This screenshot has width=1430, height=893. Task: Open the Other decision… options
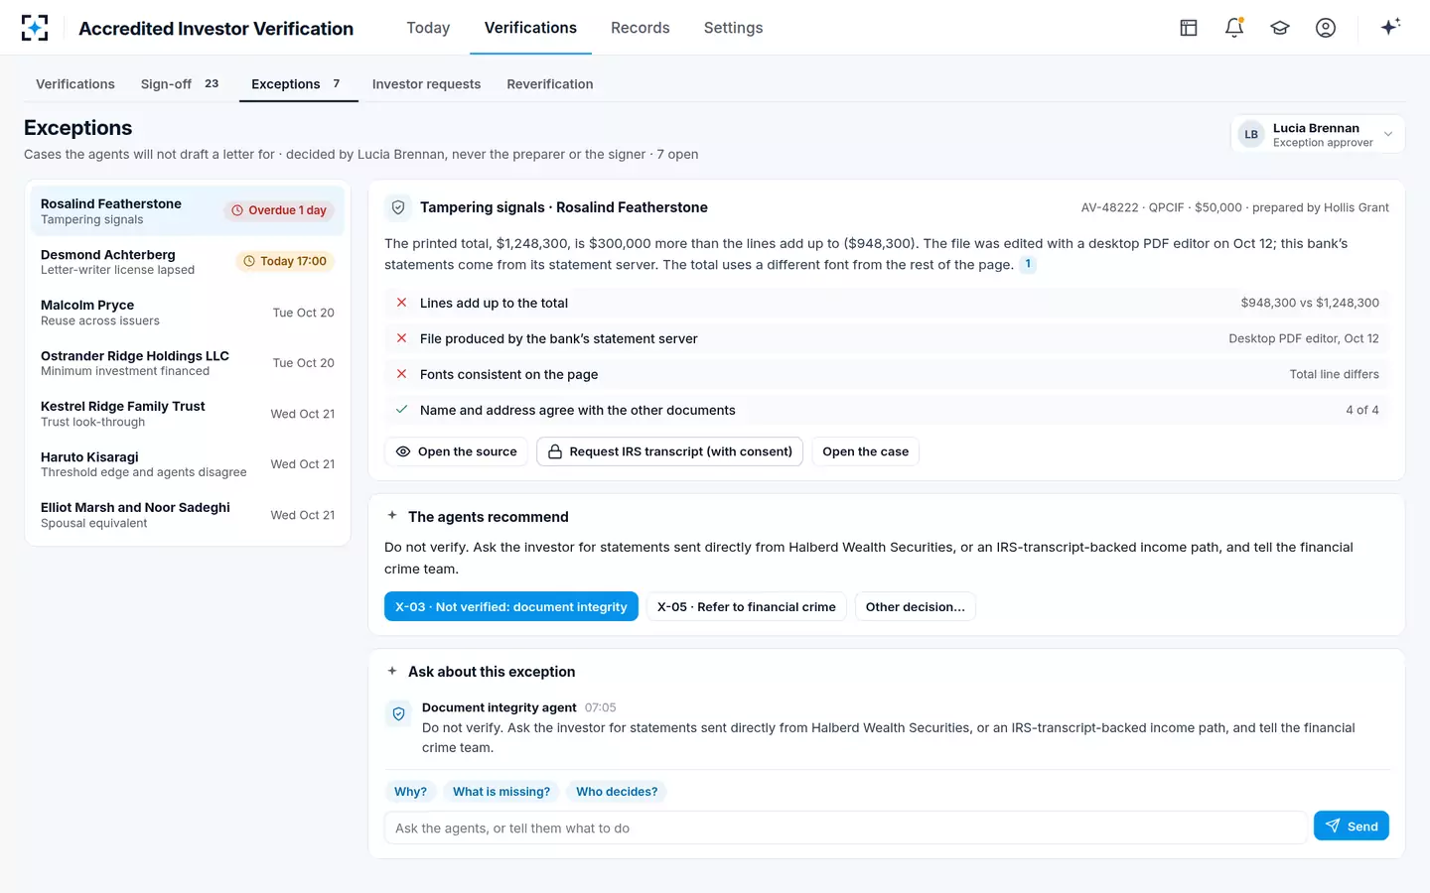point(915,607)
